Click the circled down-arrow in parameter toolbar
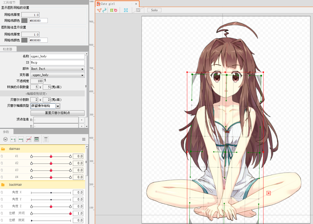The width and height of the screenshot is (313, 224). [5, 139]
